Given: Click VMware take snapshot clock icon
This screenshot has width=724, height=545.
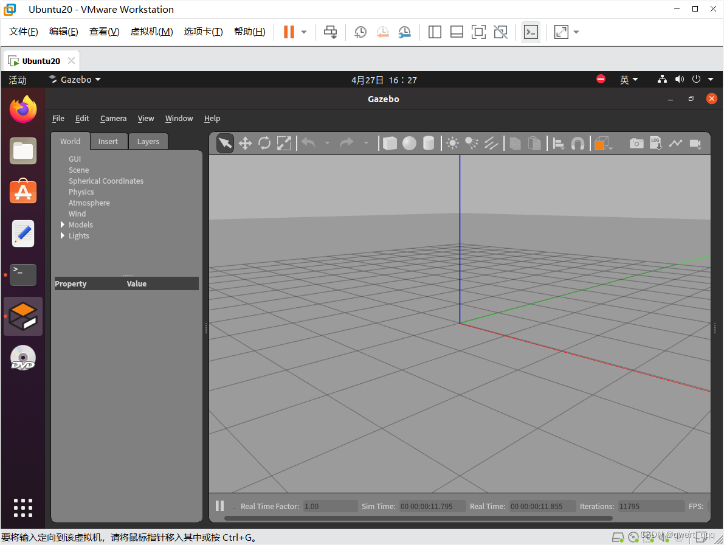Looking at the screenshot, I should (360, 32).
